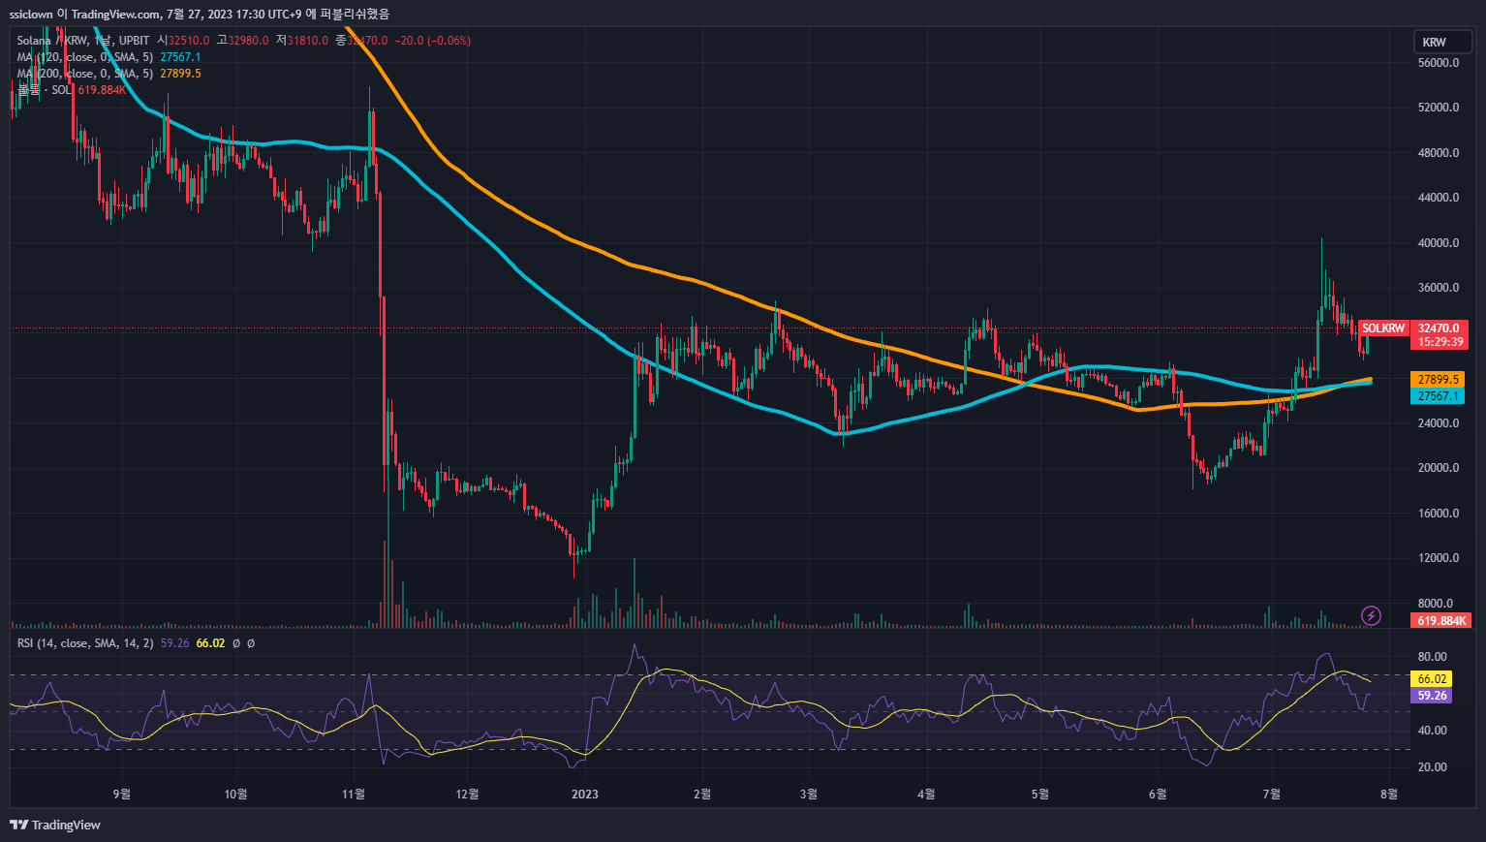Click the 20000.0 price axis tick
Screen dimensions: 1486x842
pos(1439,468)
